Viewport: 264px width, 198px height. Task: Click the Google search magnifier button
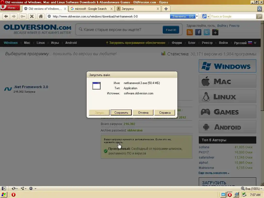259,16
